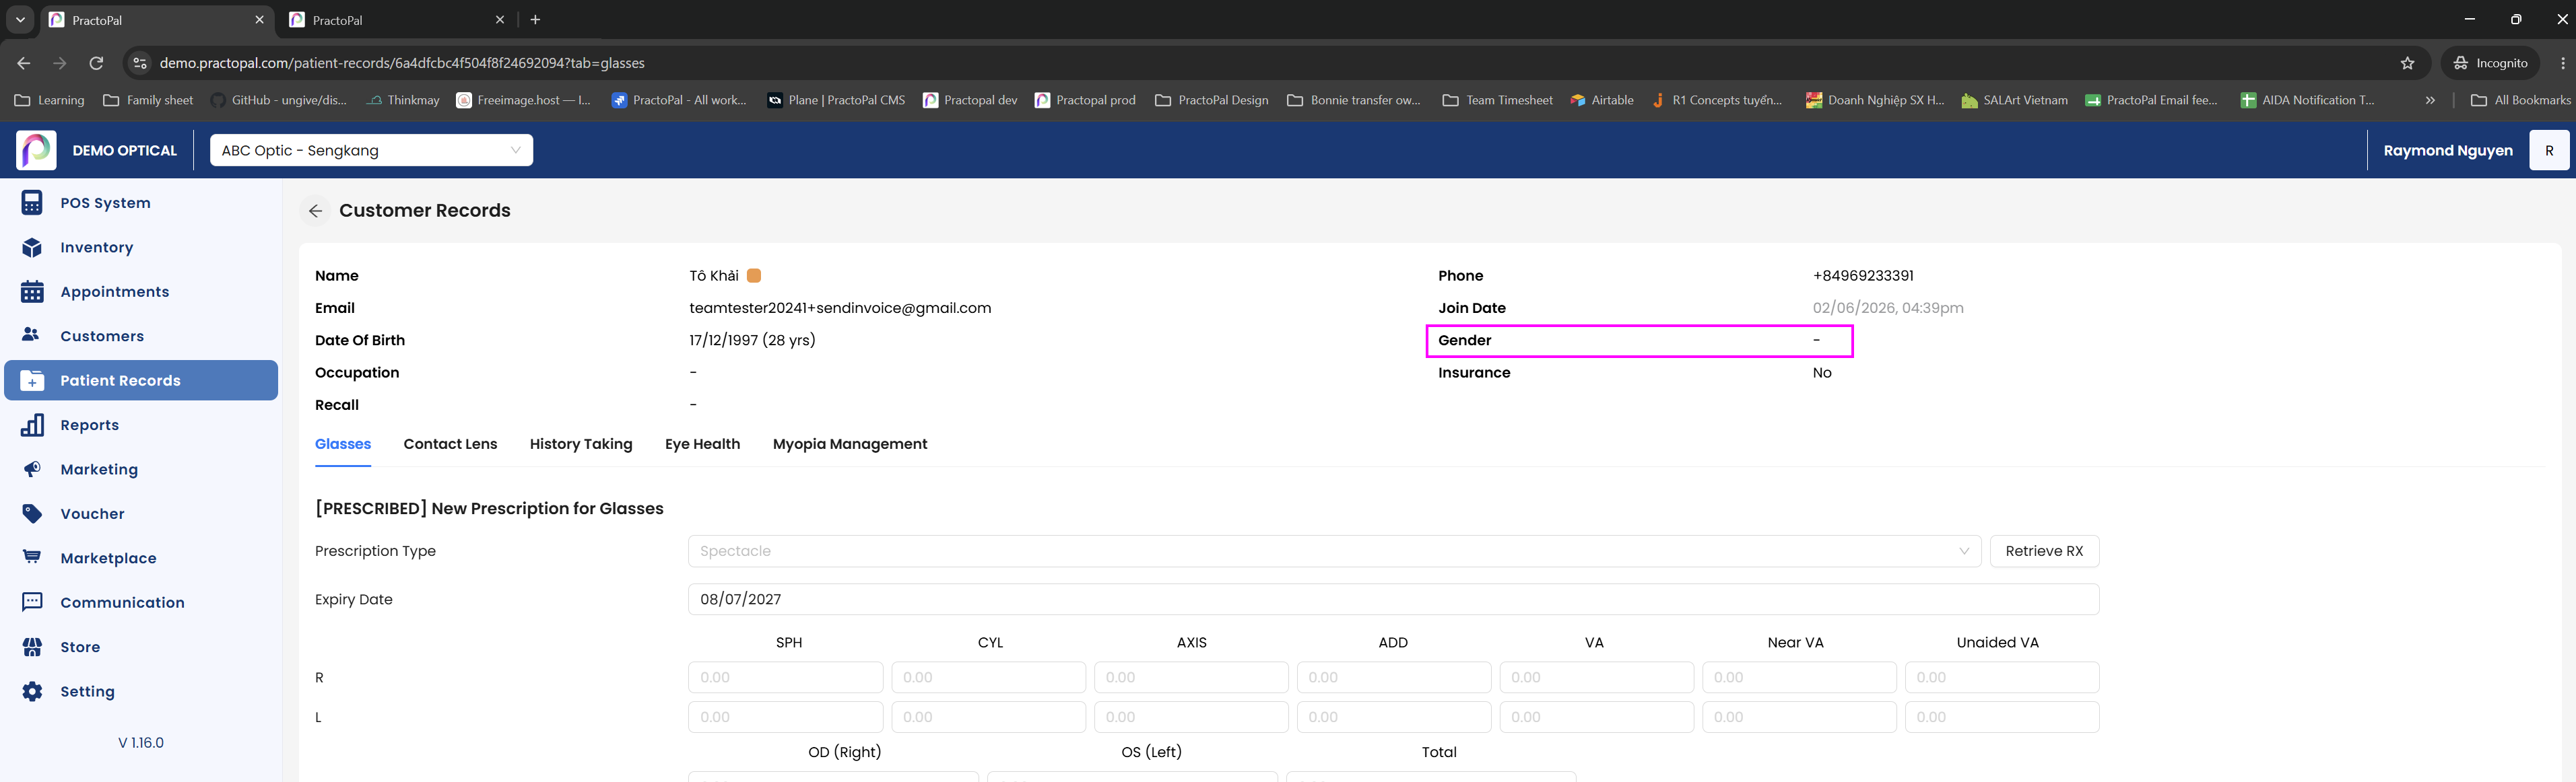Open the Freeimage.host bookmark

(x=524, y=100)
